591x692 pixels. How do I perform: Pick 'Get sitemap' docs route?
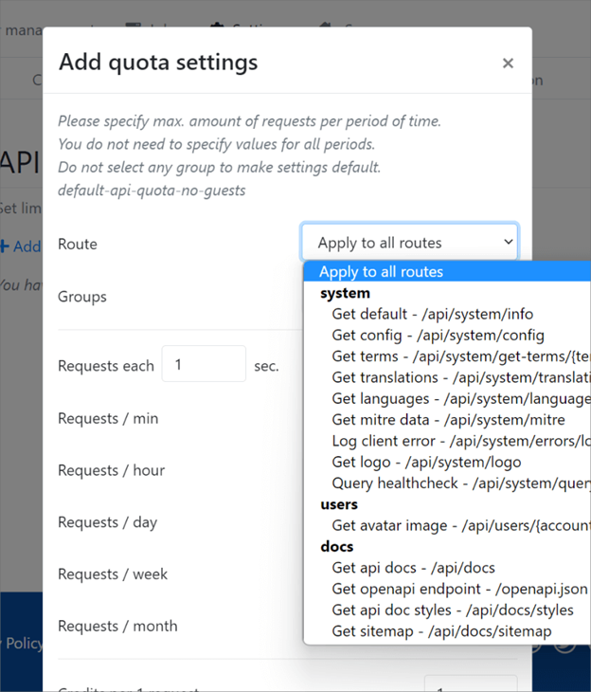coord(441,631)
